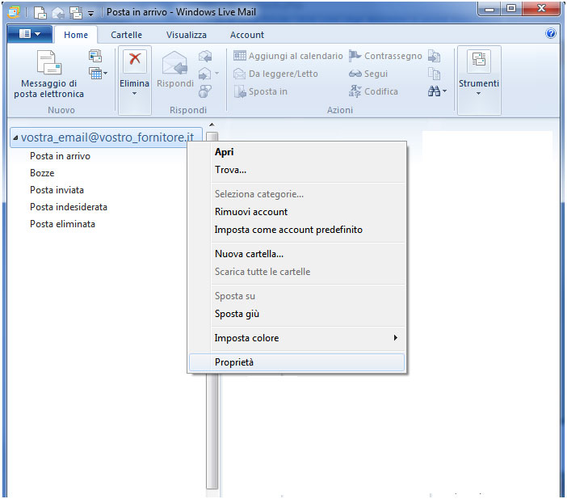Click the copy-to-folder icon beside Contrassegno
567x499 pixels.
[x=434, y=56]
